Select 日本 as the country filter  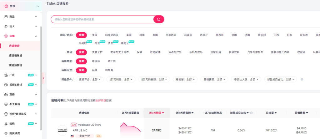(289, 35)
